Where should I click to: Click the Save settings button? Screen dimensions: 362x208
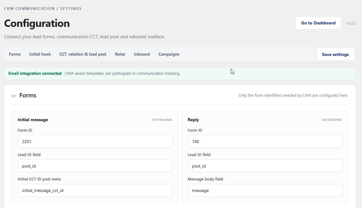pyautogui.click(x=335, y=54)
